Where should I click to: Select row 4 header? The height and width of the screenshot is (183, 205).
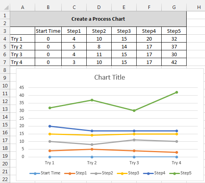click(5, 39)
